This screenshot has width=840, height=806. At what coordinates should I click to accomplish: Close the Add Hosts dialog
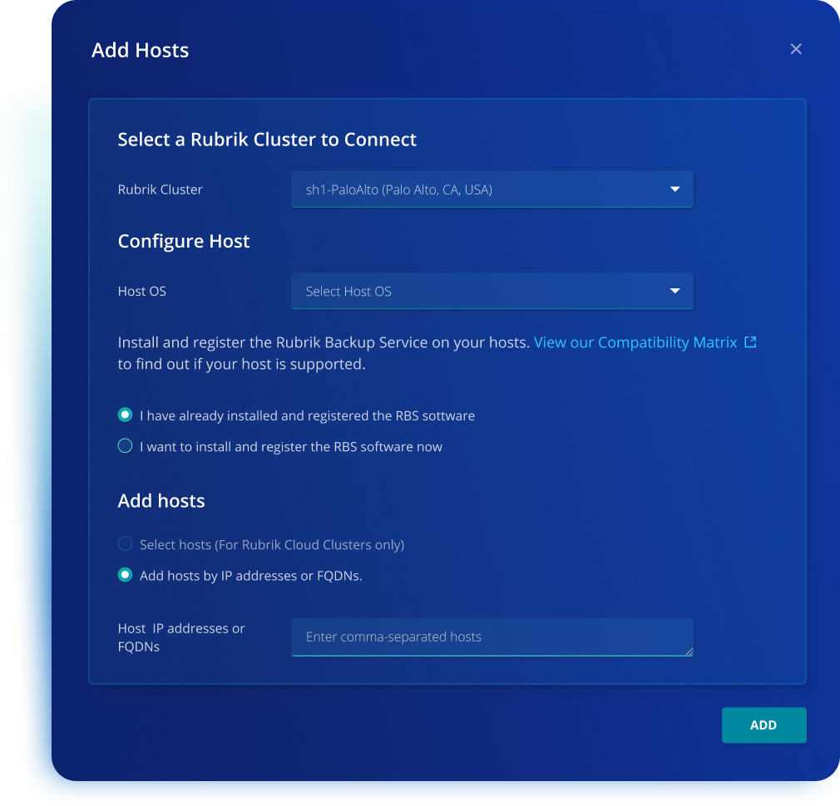point(796,49)
